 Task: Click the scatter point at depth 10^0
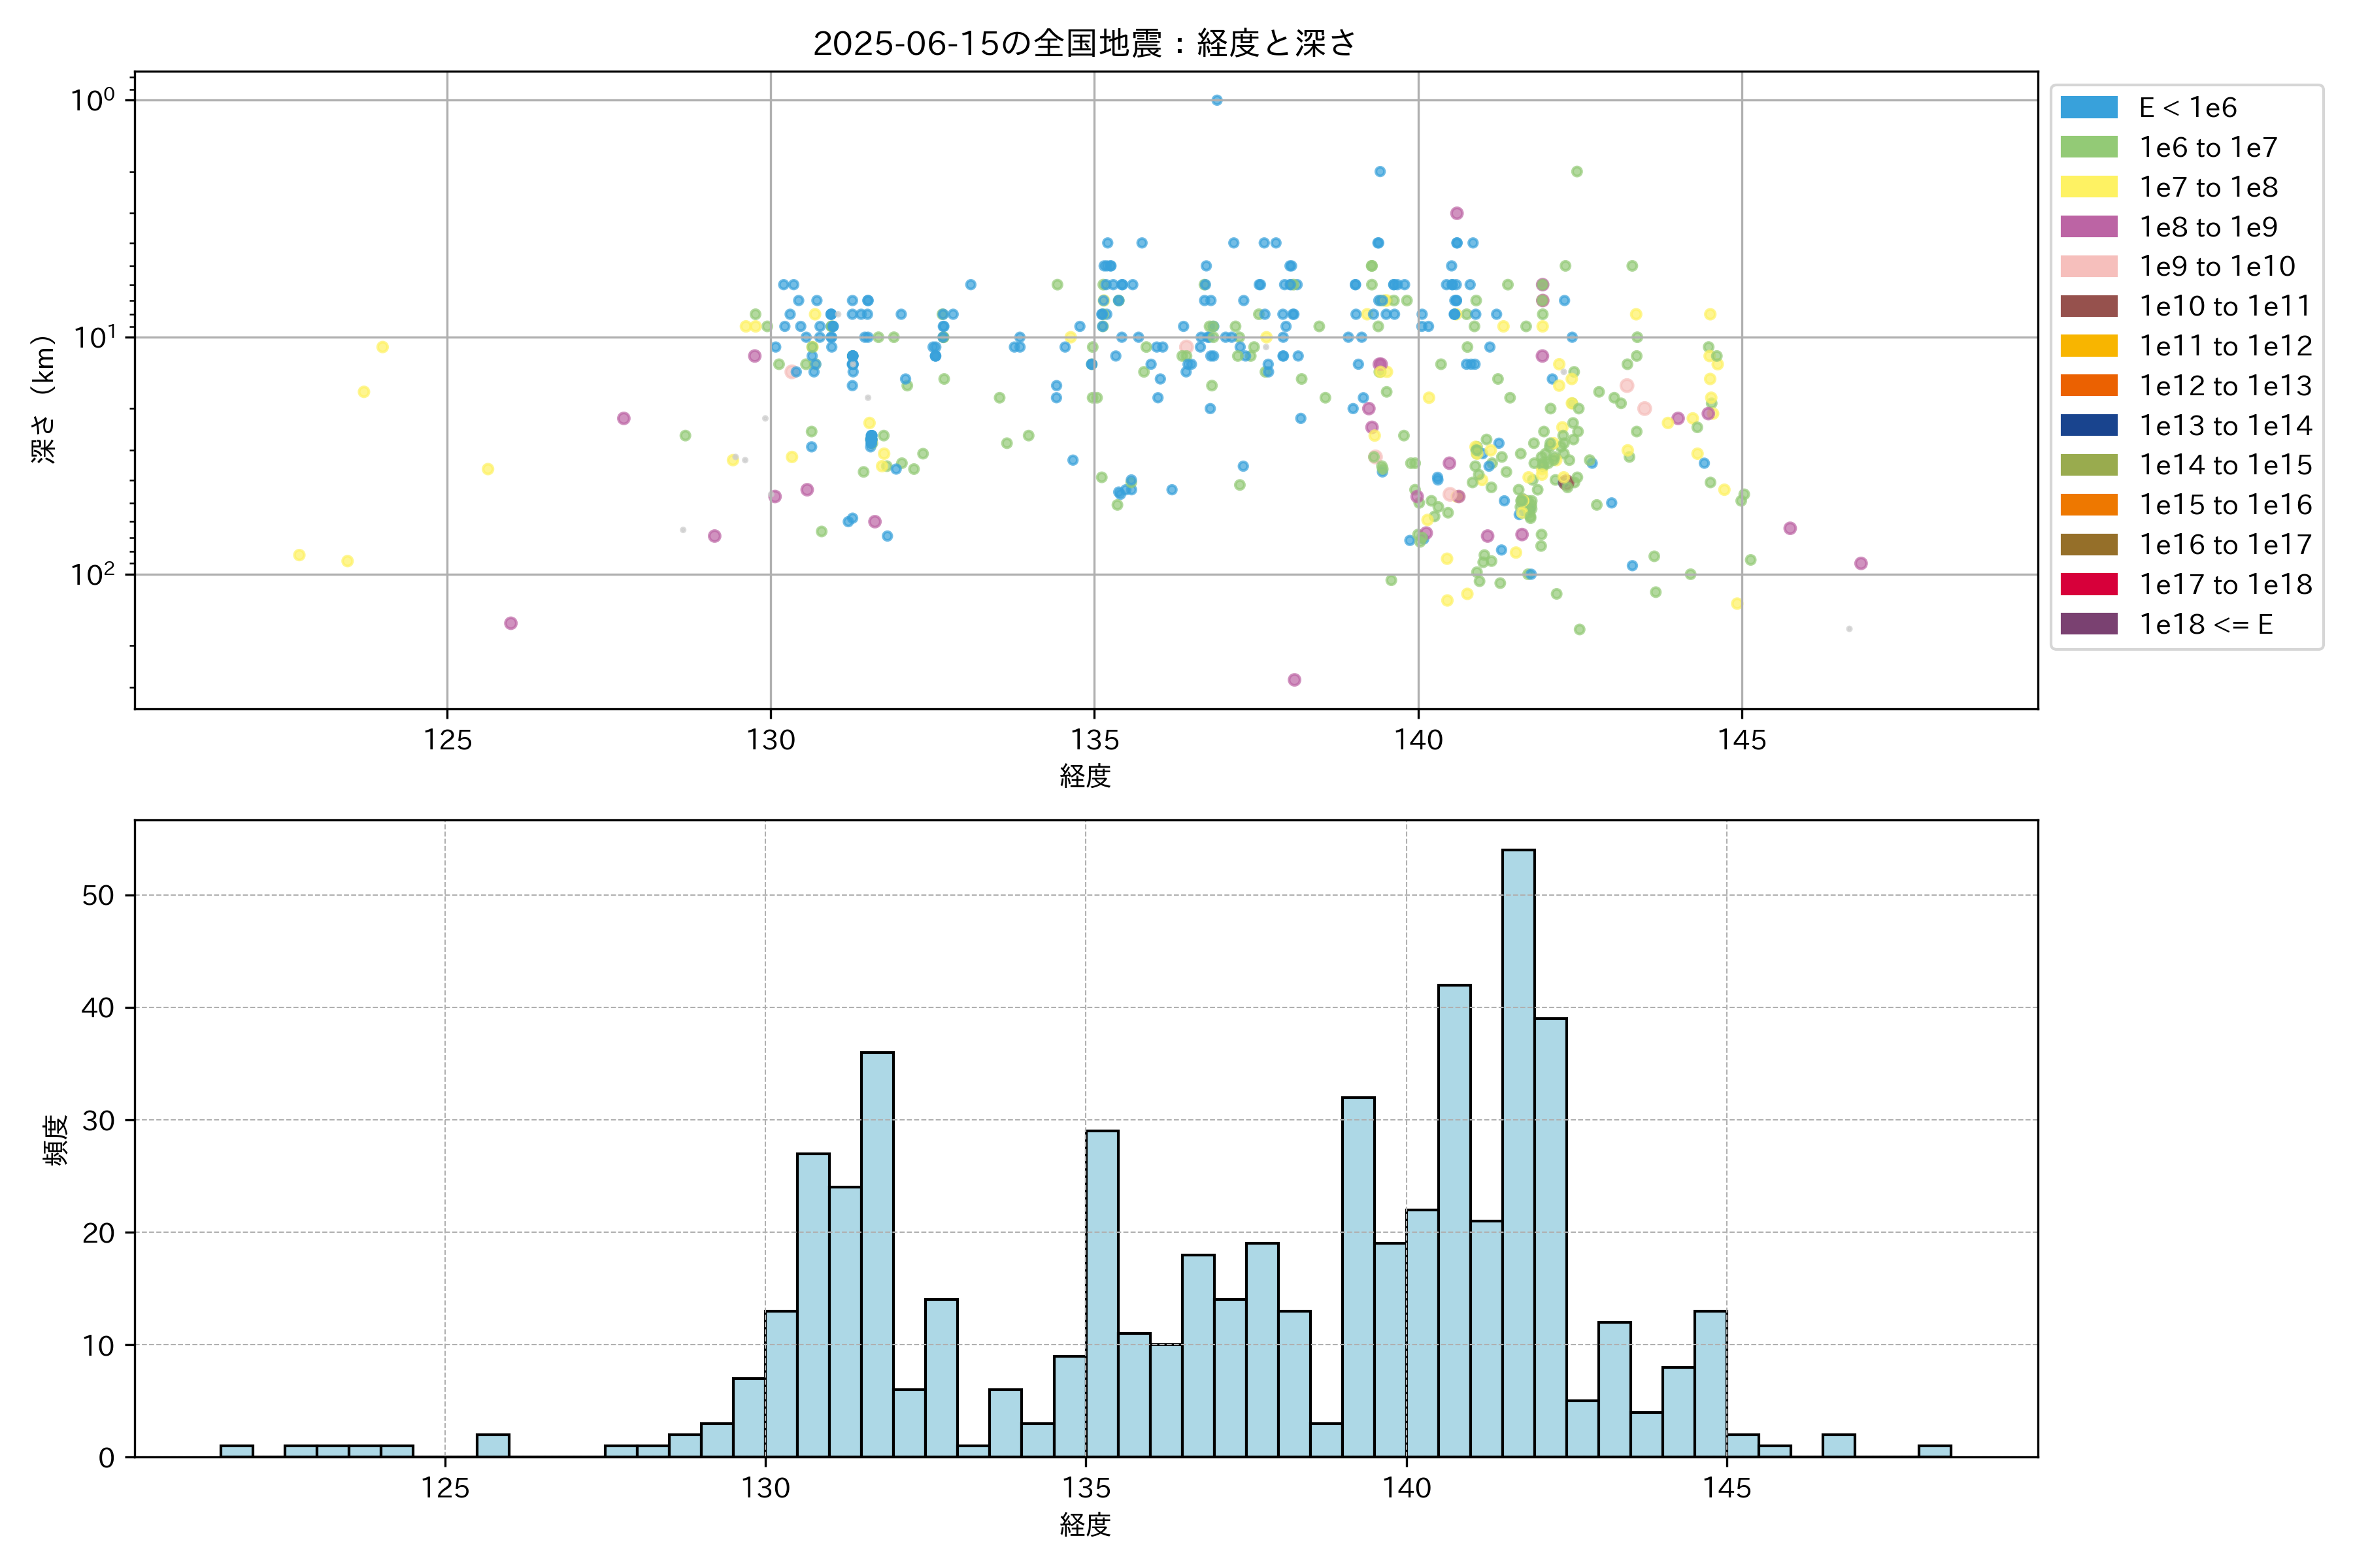(1216, 100)
